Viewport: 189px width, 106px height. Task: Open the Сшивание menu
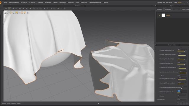(x=40, y=3)
